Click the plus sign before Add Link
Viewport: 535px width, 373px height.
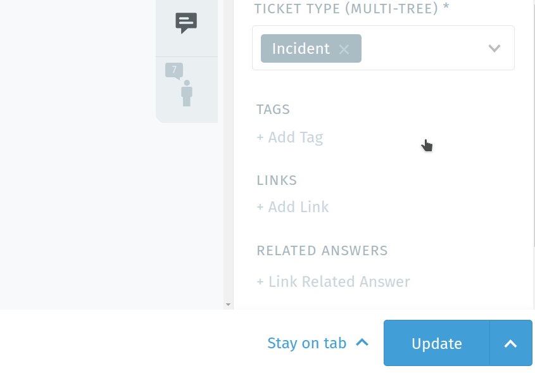coord(260,207)
